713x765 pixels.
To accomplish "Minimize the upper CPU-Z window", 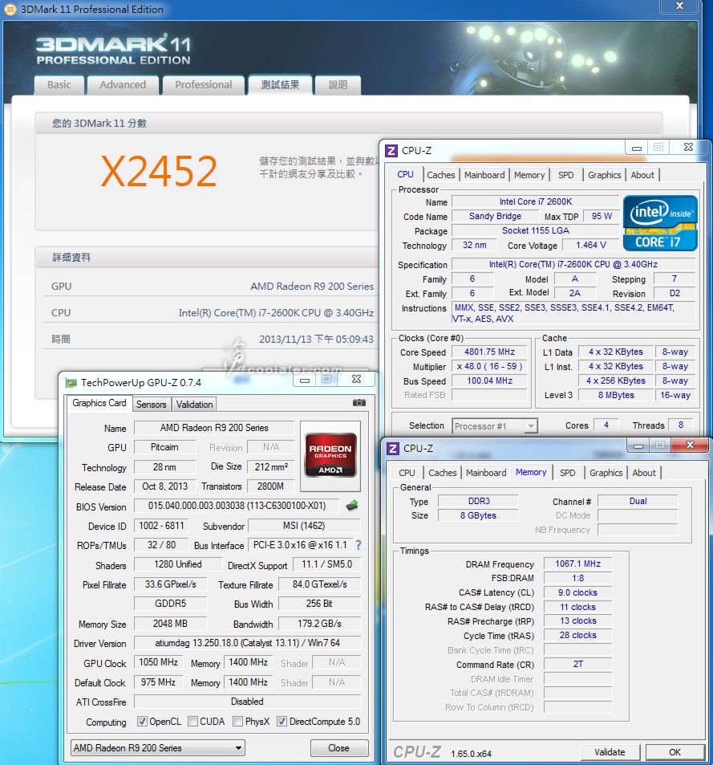I will click(637, 148).
